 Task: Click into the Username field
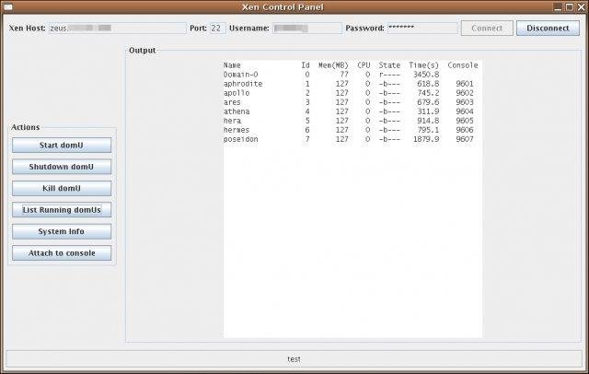pyautogui.click(x=307, y=29)
